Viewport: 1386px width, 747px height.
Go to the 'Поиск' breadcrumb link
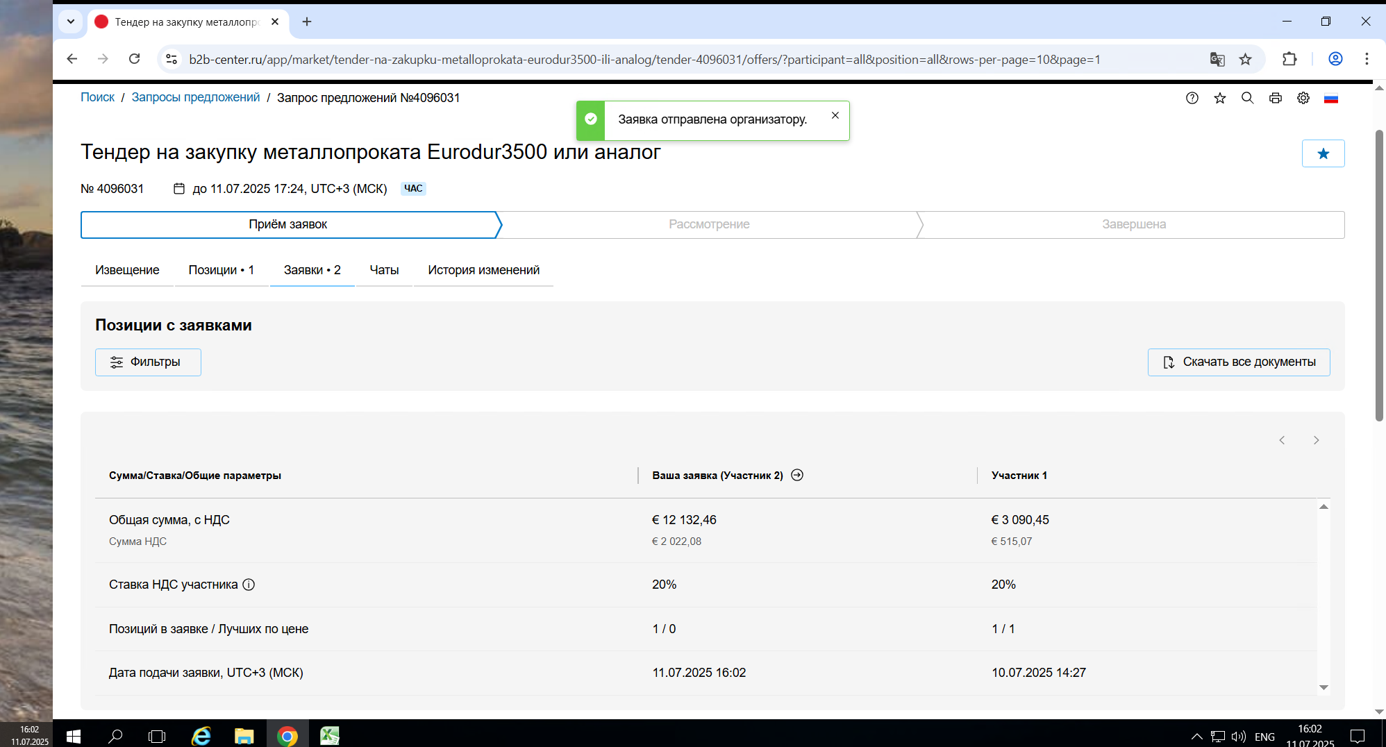coord(97,97)
